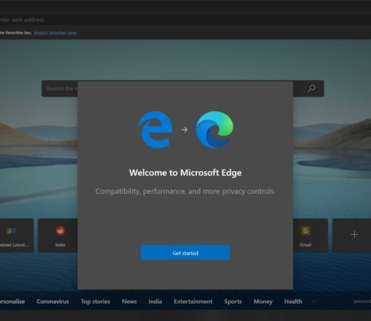Open the Sports feed tab
Screen dimensions: 371x321
(x=233, y=302)
